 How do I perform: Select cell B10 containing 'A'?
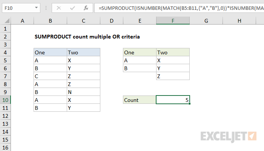click(x=50, y=100)
